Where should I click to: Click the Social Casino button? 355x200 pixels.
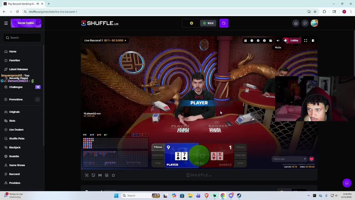point(26,23)
